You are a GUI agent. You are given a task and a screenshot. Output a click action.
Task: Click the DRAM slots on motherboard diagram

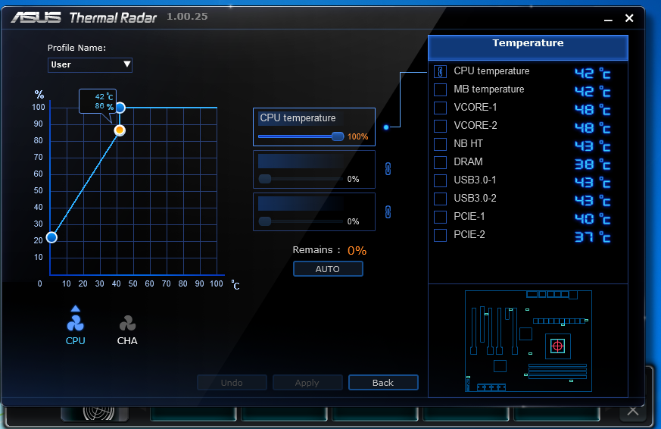click(557, 371)
